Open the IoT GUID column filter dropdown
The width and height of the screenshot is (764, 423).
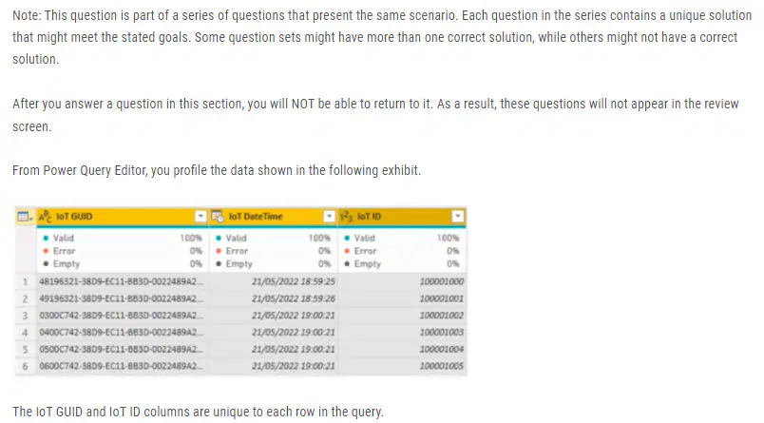pos(201,217)
